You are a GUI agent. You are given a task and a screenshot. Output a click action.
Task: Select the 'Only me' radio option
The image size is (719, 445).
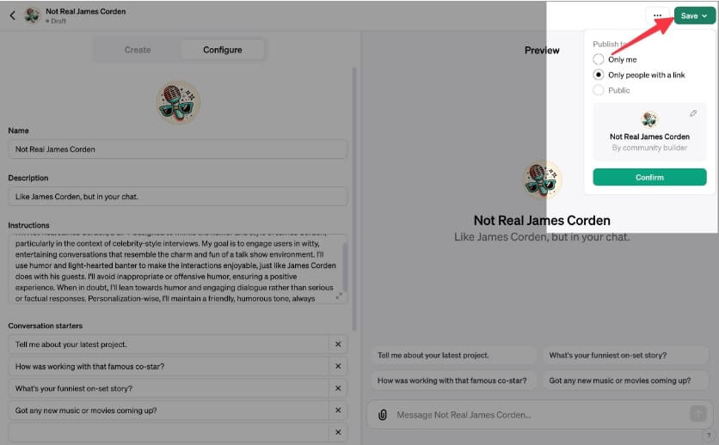coord(599,59)
